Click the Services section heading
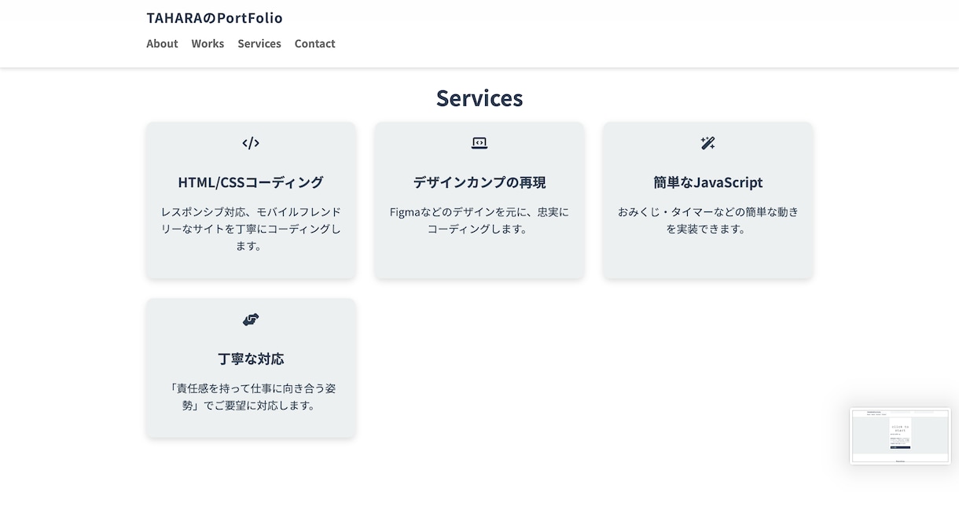This screenshot has height=518, width=959. pyautogui.click(x=479, y=98)
